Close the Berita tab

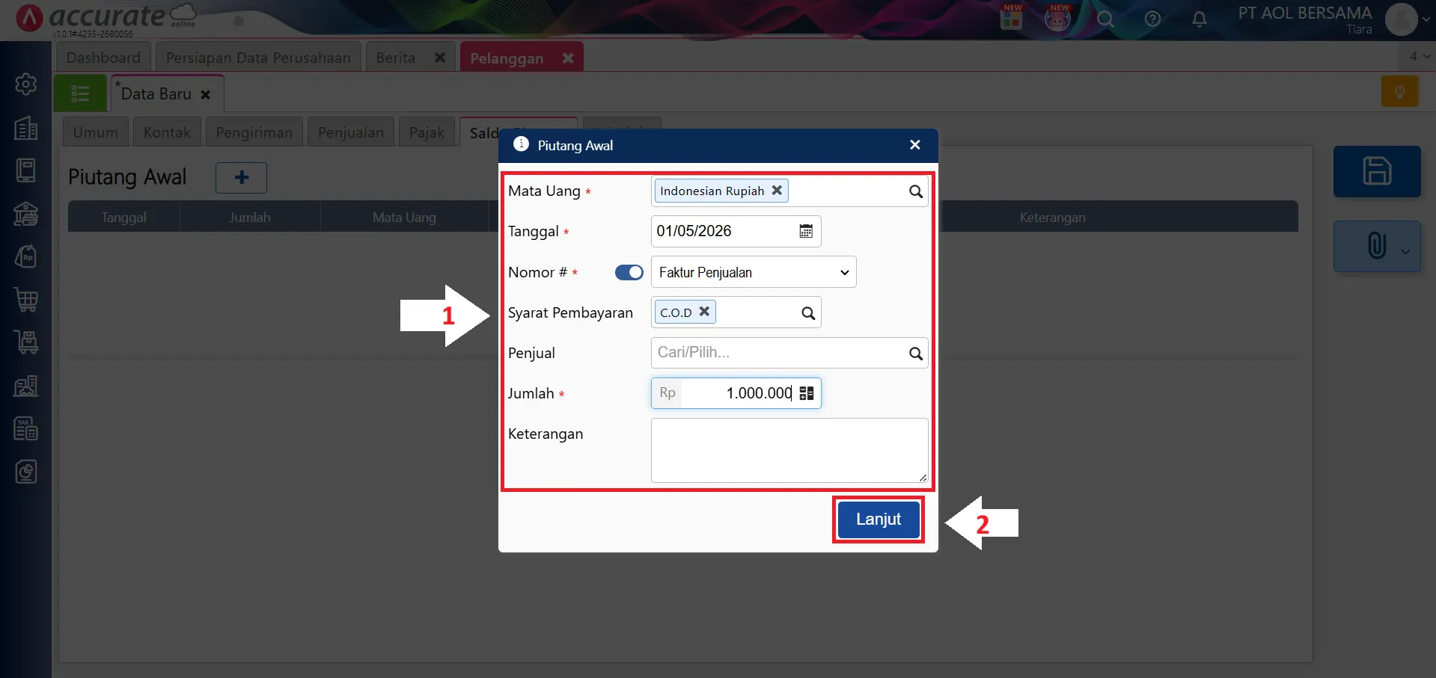point(440,58)
